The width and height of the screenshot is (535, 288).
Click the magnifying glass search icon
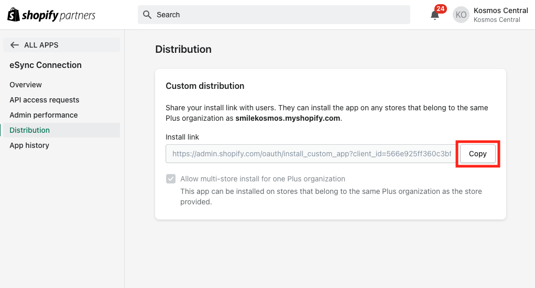point(147,15)
